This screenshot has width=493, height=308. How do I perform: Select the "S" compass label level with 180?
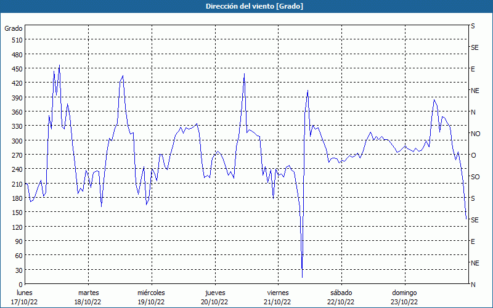click(x=473, y=198)
